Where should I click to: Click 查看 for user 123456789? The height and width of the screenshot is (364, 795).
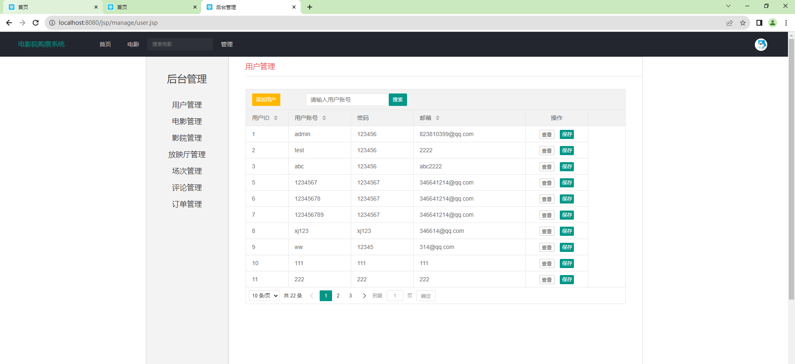click(547, 215)
